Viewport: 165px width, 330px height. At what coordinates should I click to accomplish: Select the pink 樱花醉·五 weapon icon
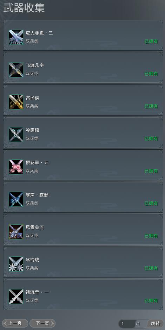(x=16, y=167)
